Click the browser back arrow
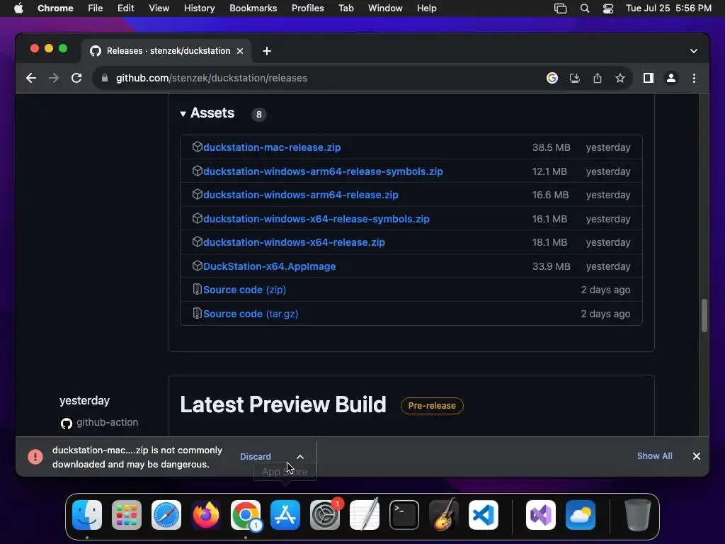 (31, 78)
